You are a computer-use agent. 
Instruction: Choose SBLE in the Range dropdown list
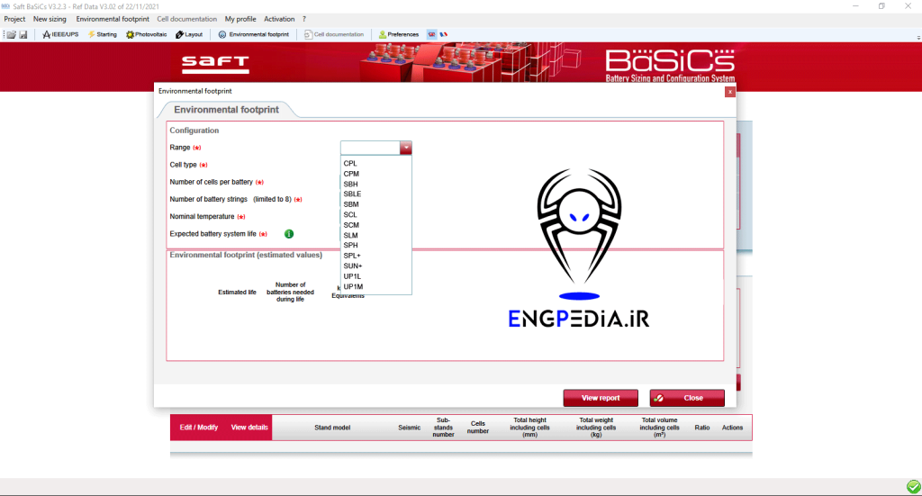352,194
